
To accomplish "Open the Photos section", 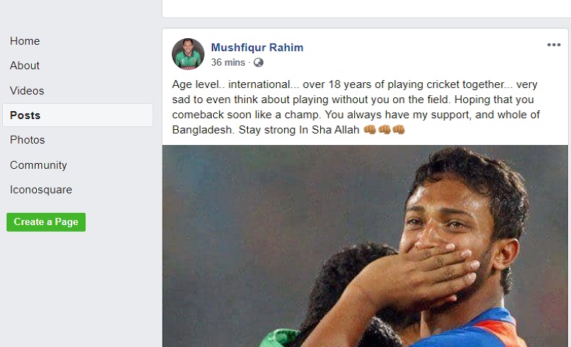I will click(27, 140).
